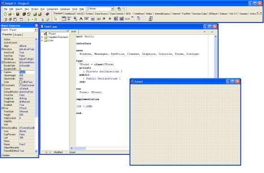Click the Caption property value field
The height and width of the screenshot is (173, 264).
click(27, 72)
